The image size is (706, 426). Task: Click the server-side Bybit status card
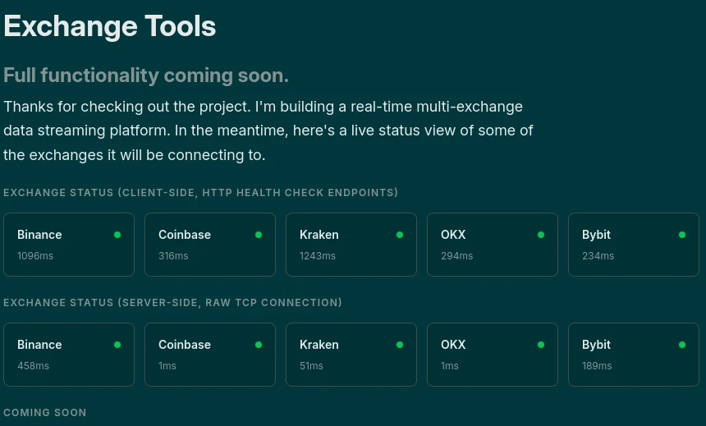point(634,355)
